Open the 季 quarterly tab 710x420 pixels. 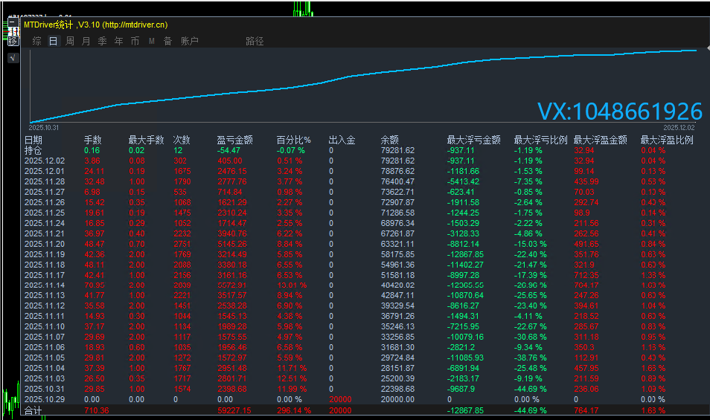point(102,41)
